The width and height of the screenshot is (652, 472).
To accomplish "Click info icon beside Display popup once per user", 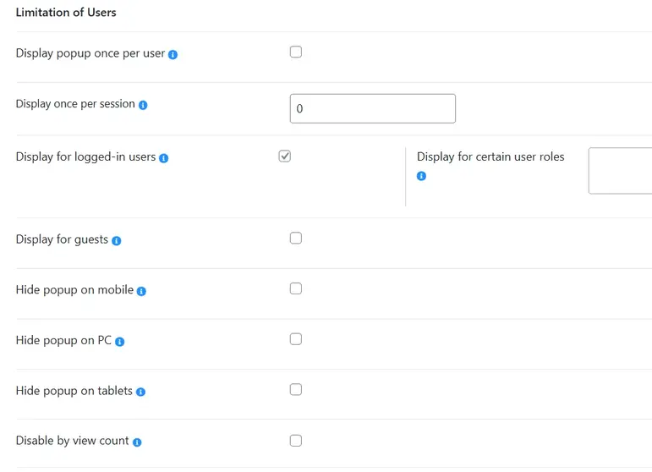I will [x=173, y=54].
